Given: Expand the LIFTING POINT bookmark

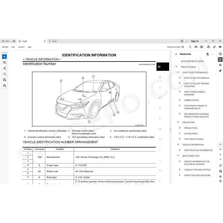Looking at the screenshot, I should [x=180, y=133].
